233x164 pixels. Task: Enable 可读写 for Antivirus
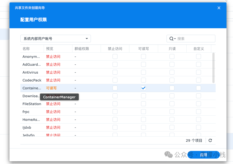pos(143,72)
